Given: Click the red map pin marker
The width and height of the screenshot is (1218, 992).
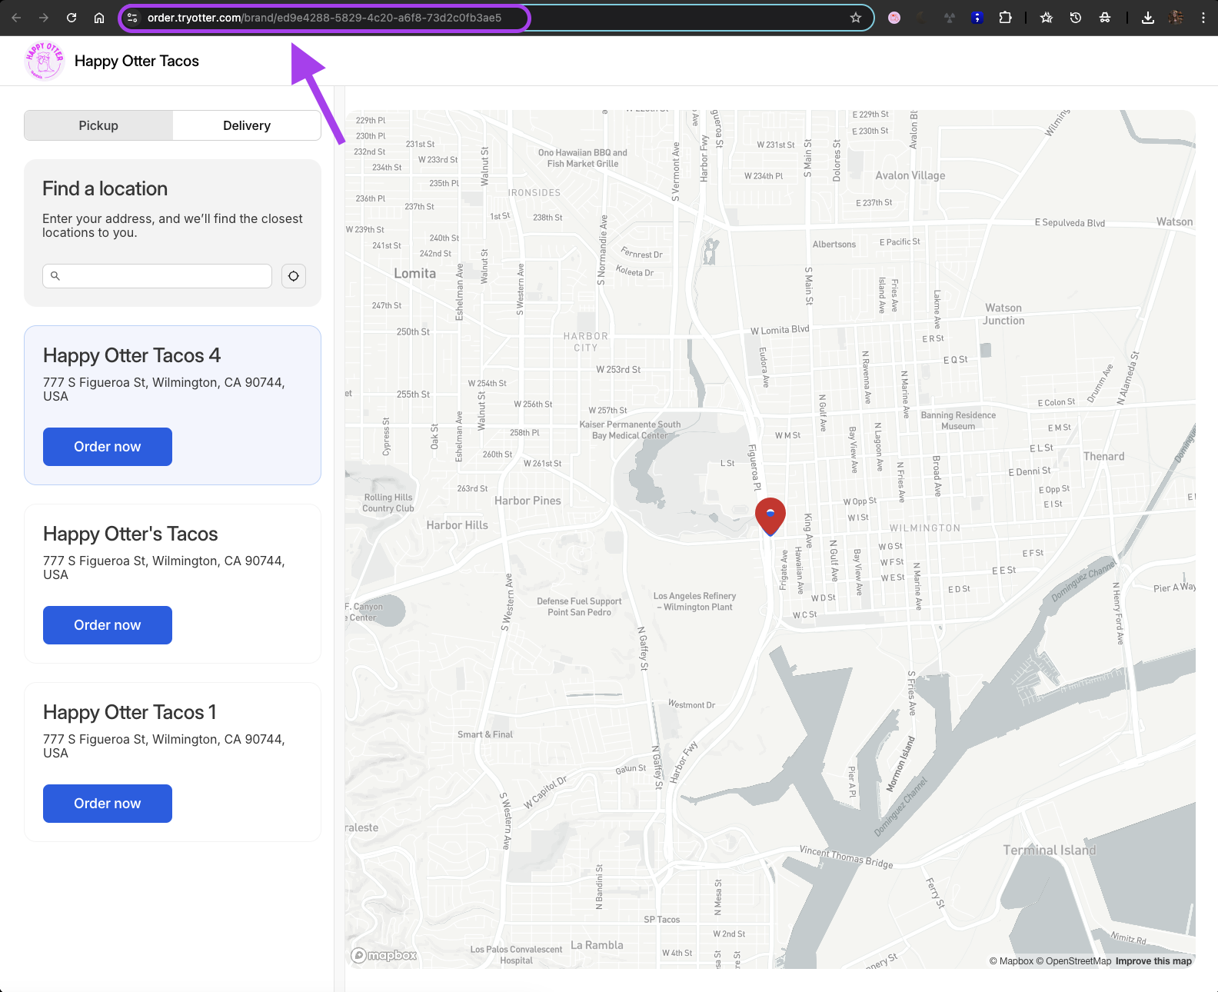Looking at the screenshot, I should (770, 516).
